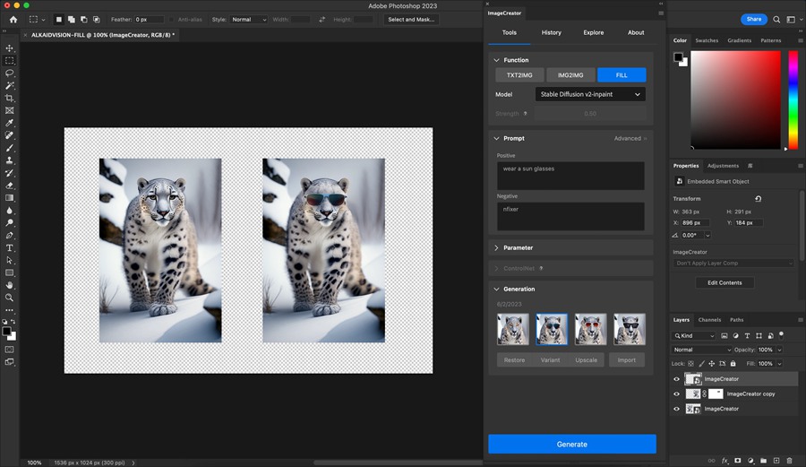Reset transform in Properties panel
806x467 pixels.
[x=759, y=198]
